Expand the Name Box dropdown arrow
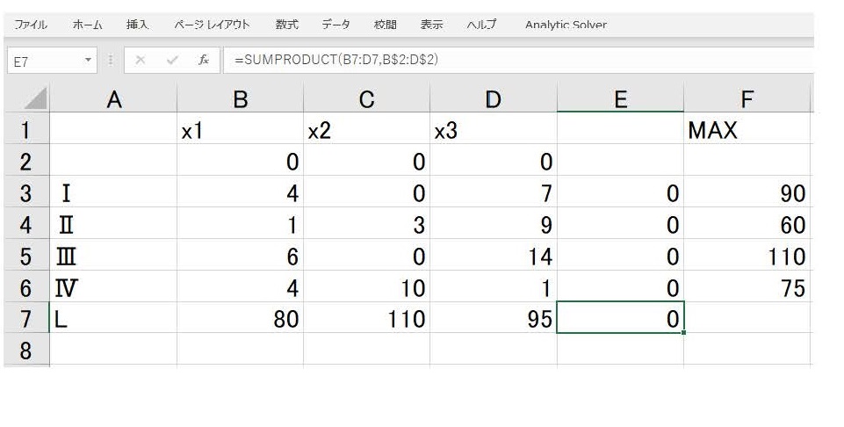 88,61
